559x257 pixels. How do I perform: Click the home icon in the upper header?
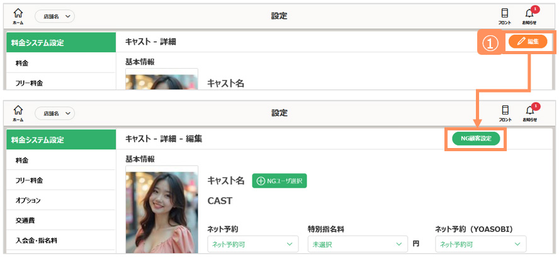18,14
